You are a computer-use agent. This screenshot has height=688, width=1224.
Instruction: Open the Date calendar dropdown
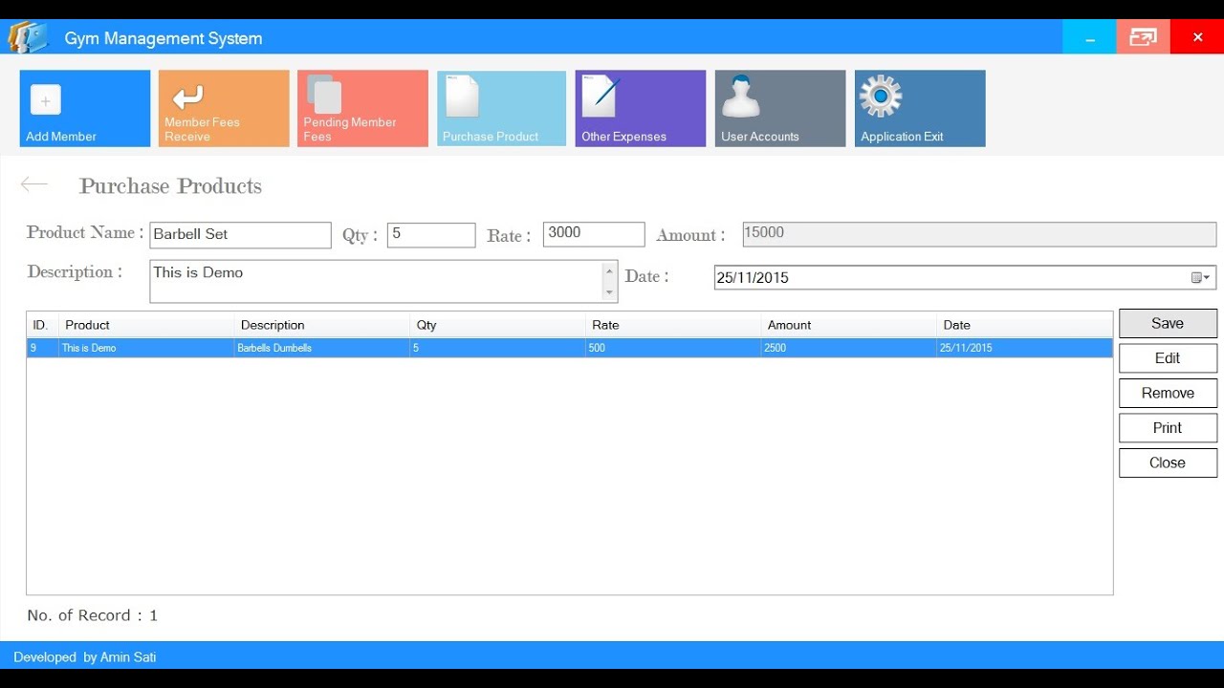point(1201,278)
